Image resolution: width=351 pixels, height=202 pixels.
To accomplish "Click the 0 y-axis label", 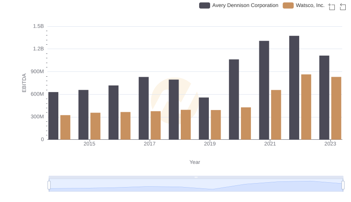I will 42,139.
